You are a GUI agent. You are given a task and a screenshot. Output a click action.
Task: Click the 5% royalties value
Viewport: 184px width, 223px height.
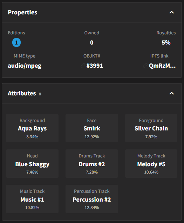(x=166, y=42)
